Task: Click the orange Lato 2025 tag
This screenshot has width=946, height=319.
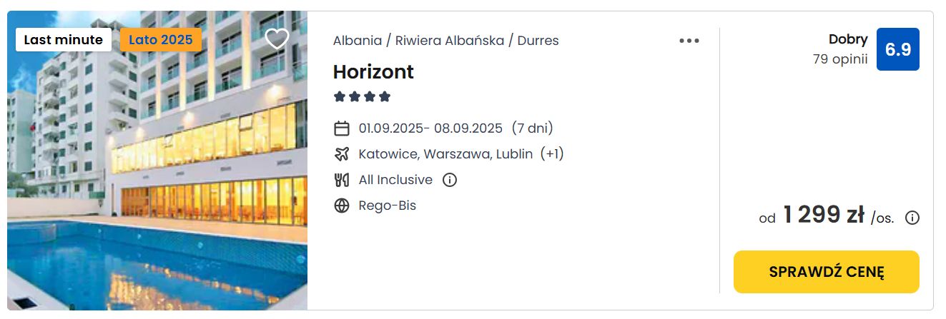Action: tap(161, 40)
